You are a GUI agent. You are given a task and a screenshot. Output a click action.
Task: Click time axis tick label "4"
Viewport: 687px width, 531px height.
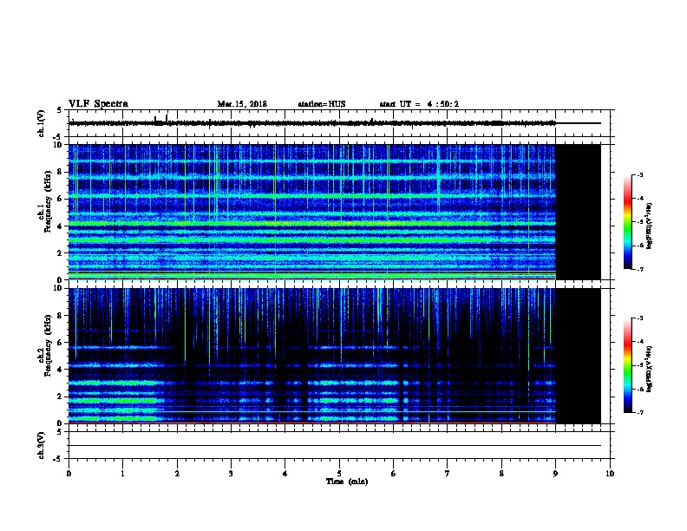click(285, 474)
